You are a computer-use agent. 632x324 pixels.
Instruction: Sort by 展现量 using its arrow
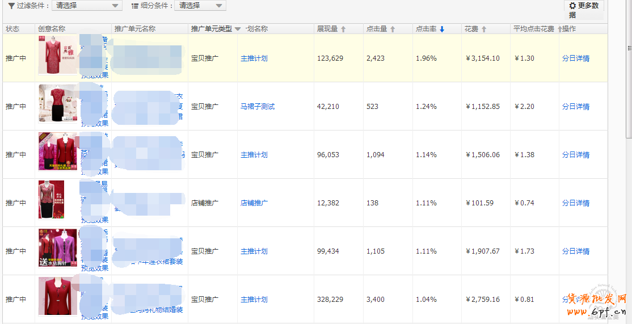(343, 30)
